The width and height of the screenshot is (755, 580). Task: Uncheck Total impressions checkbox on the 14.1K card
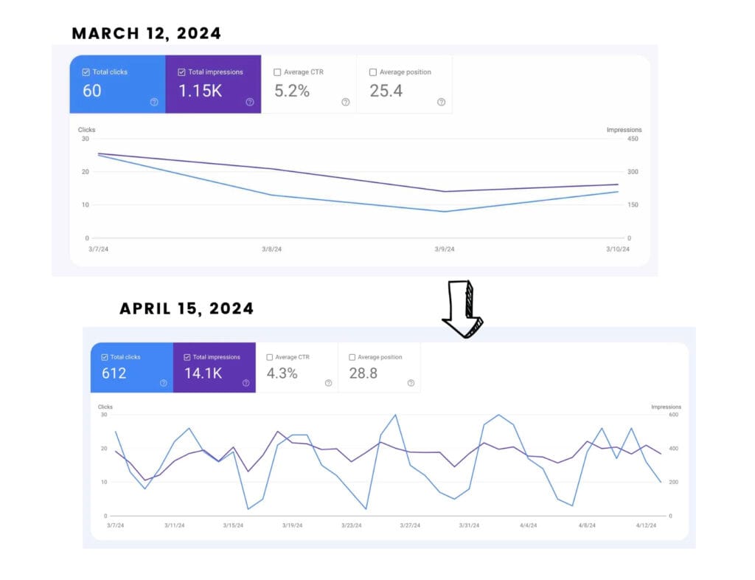point(187,357)
